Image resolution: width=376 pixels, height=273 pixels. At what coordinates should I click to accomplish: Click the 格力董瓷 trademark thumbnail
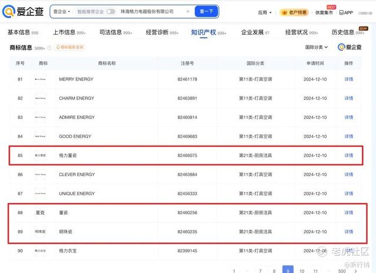tap(40, 155)
